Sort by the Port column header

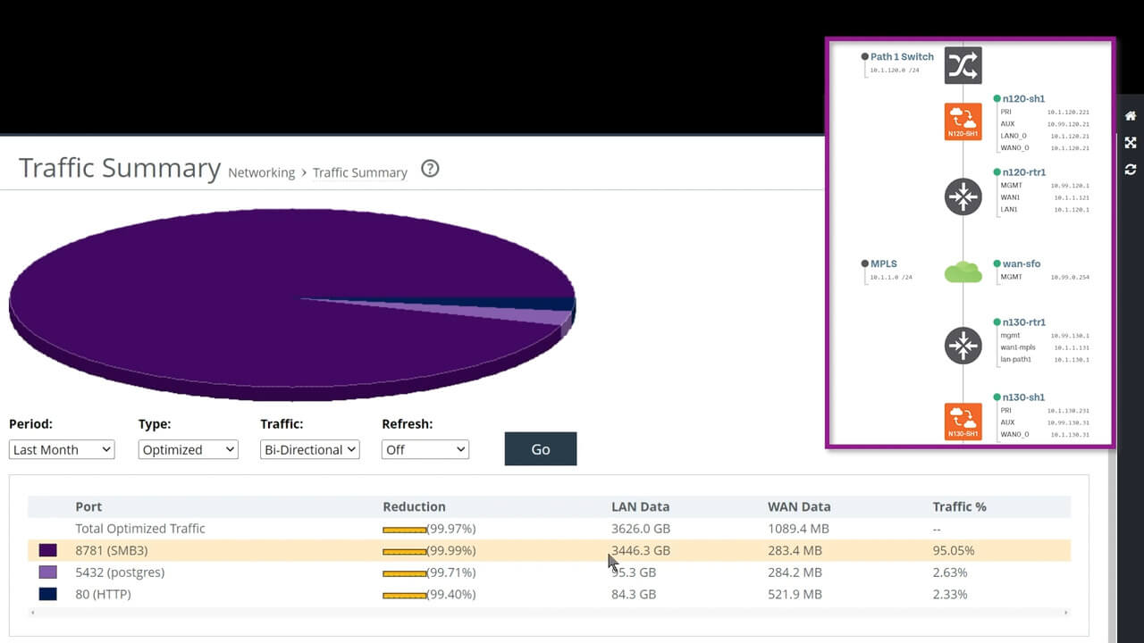point(88,506)
